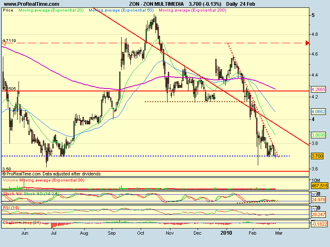Click the 4.4 price axis label

point(315,75)
